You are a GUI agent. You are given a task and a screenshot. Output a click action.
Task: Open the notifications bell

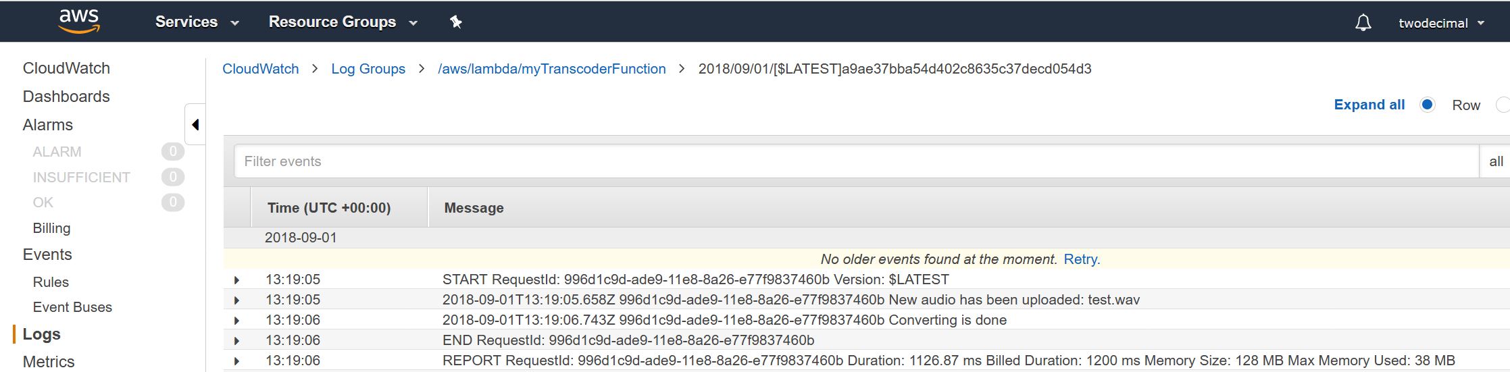pos(1363,23)
